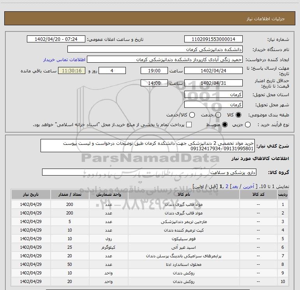Click the price validity date 1402/04/31
Screen dimensions: 300x290
point(214,83)
